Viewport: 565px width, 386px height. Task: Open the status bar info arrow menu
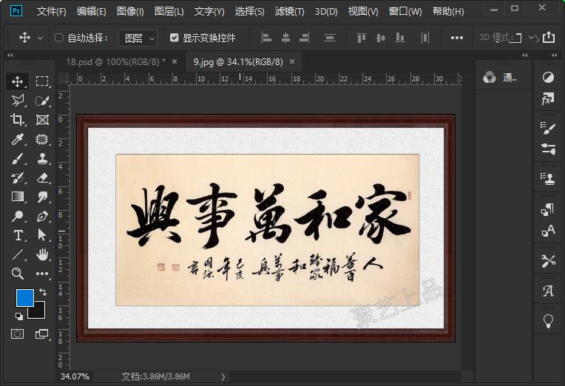pyautogui.click(x=223, y=377)
